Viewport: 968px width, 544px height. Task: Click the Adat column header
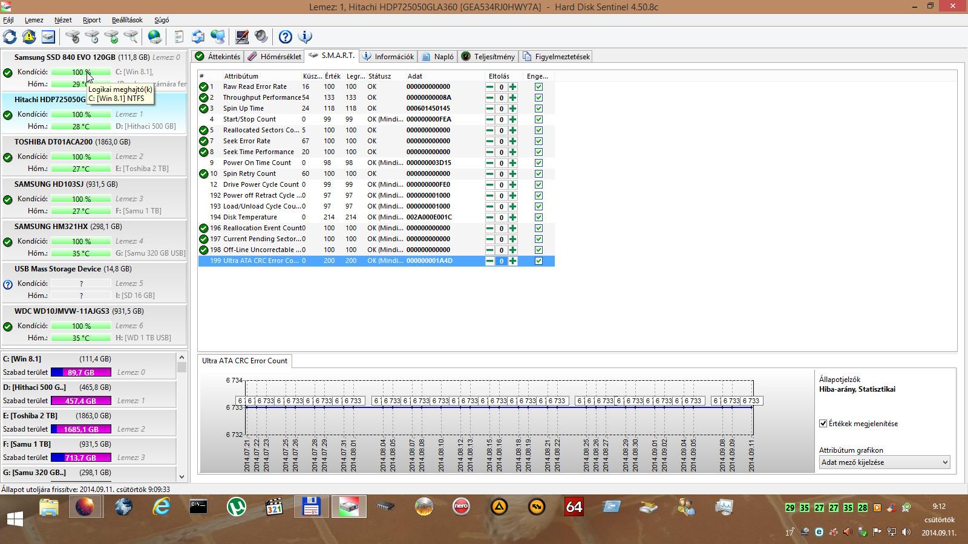pos(415,76)
